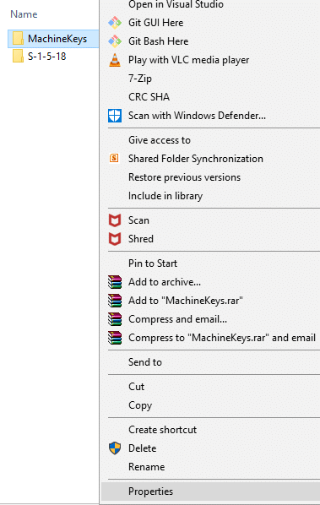
Task: Click the Shared Folder Synchronization icon
Action: coord(114,158)
